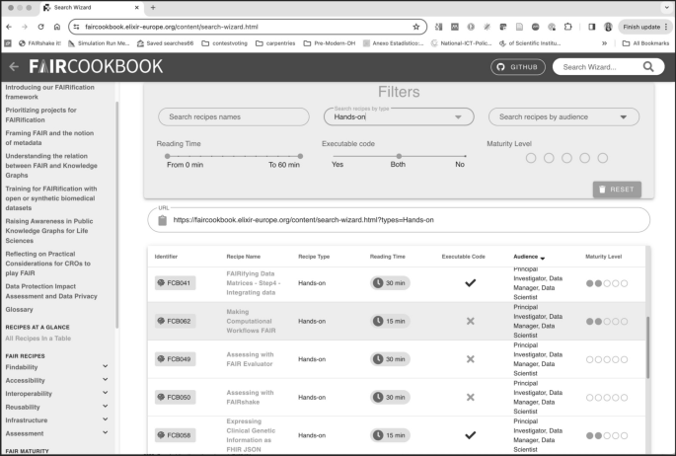The image size is (676, 456).
Task: Click the FCB041 identifier badge
Action: pyautogui.click(x=175, y=283)
